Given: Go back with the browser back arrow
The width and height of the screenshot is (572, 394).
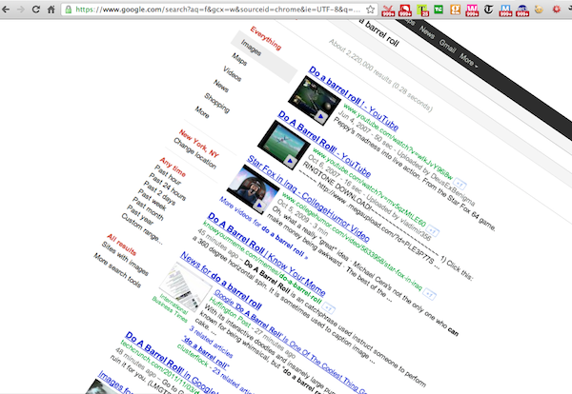Looking at the screenshot, I should (x=6, y=10).
